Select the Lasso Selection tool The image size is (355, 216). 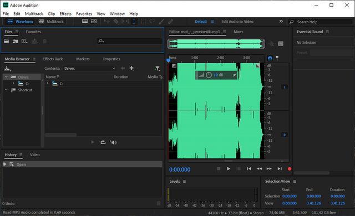[152, 22]
